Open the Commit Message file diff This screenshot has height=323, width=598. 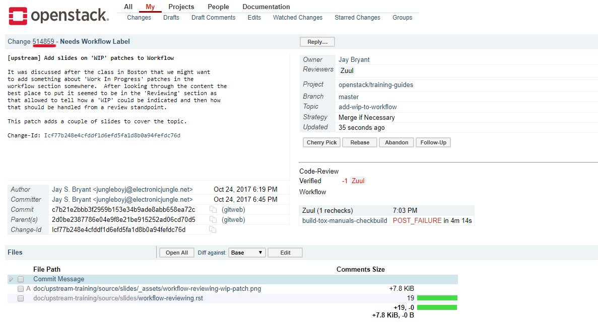[59, 279]
